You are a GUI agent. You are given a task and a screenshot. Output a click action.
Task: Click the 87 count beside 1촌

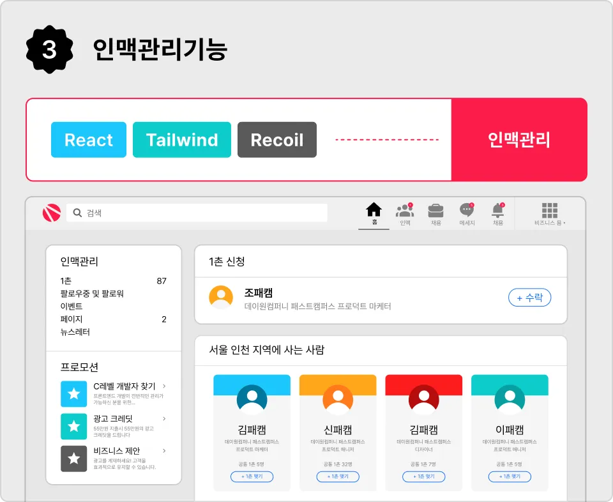point(162,281)
